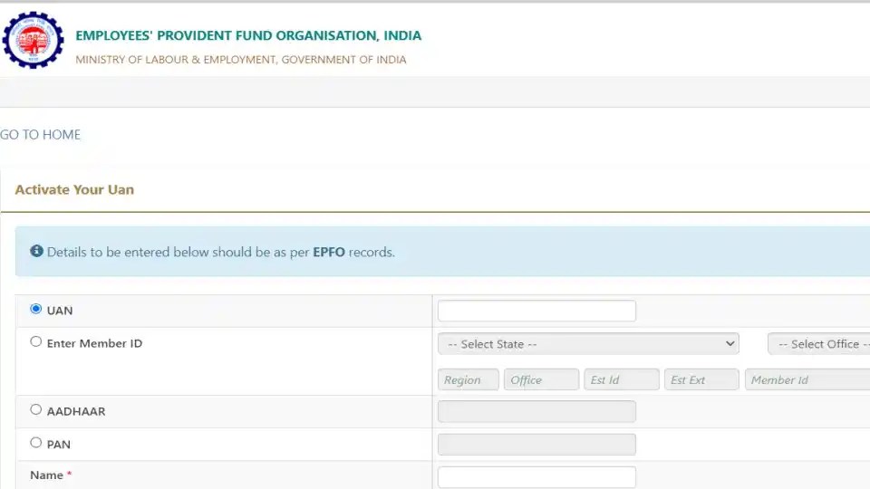Click the EPFO logo emblem
Viewport: 870px width, 489px height.
(33, 40)
